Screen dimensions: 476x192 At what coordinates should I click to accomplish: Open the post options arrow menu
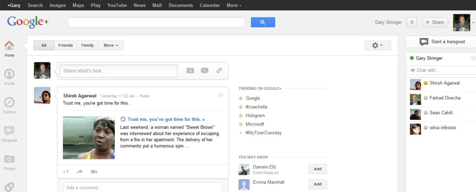point(221,95)
